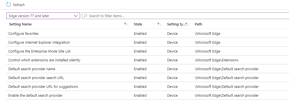
Task: Open Configure Internet Explorer integration setting
Action: point(39,43)
